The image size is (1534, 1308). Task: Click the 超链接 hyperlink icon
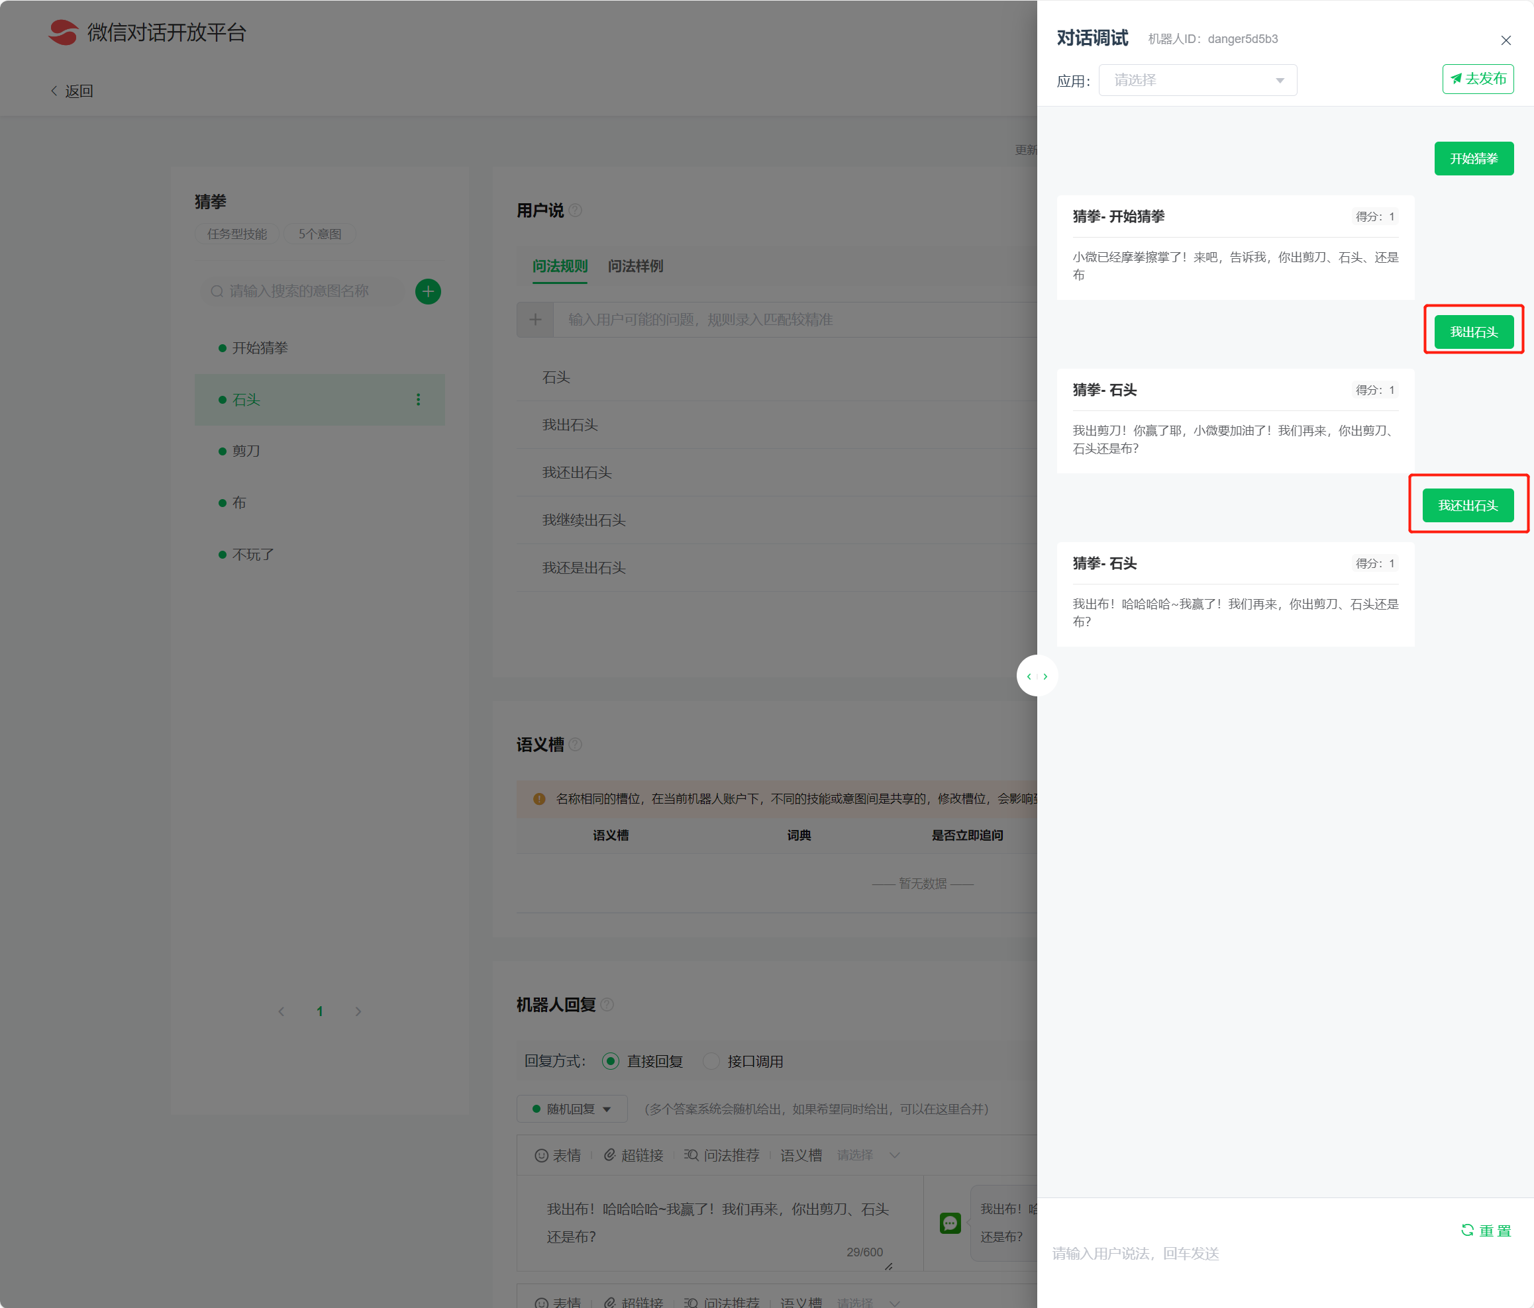610,1156
